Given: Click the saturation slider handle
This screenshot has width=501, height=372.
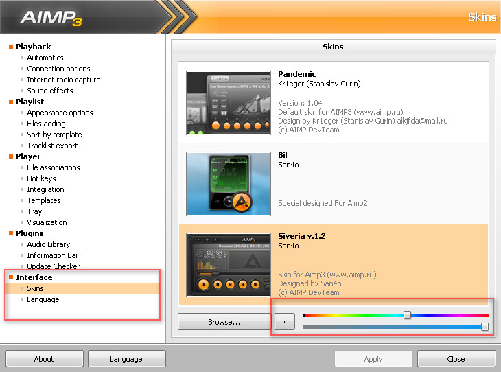Looking at the screenshot, I should [x=485, y=327].
